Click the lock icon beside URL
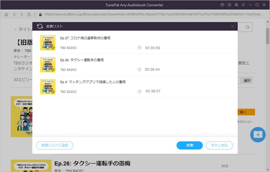 click(40, 15)
